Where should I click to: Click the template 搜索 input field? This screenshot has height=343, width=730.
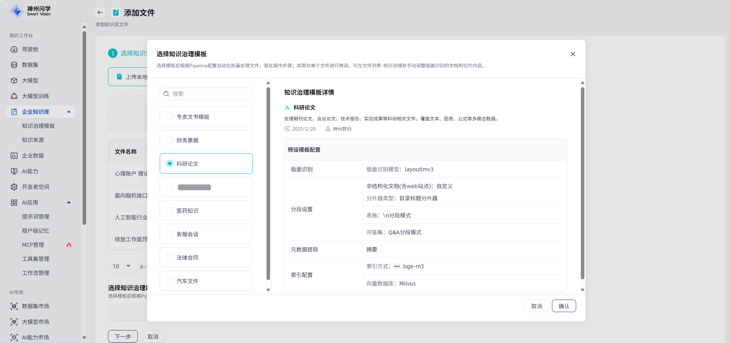point(206,94)
